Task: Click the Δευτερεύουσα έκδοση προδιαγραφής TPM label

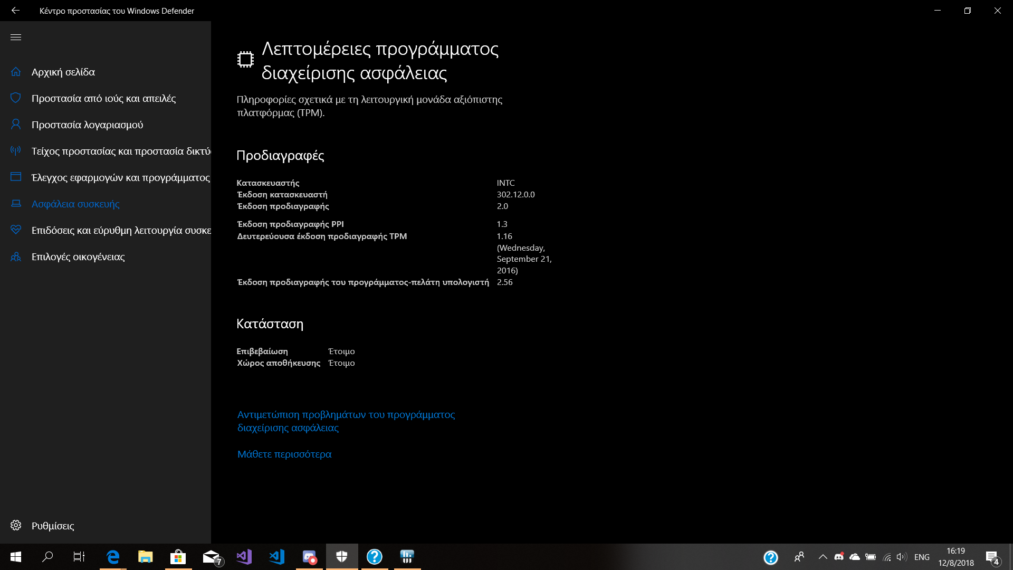Action: [x=322, y=236]
